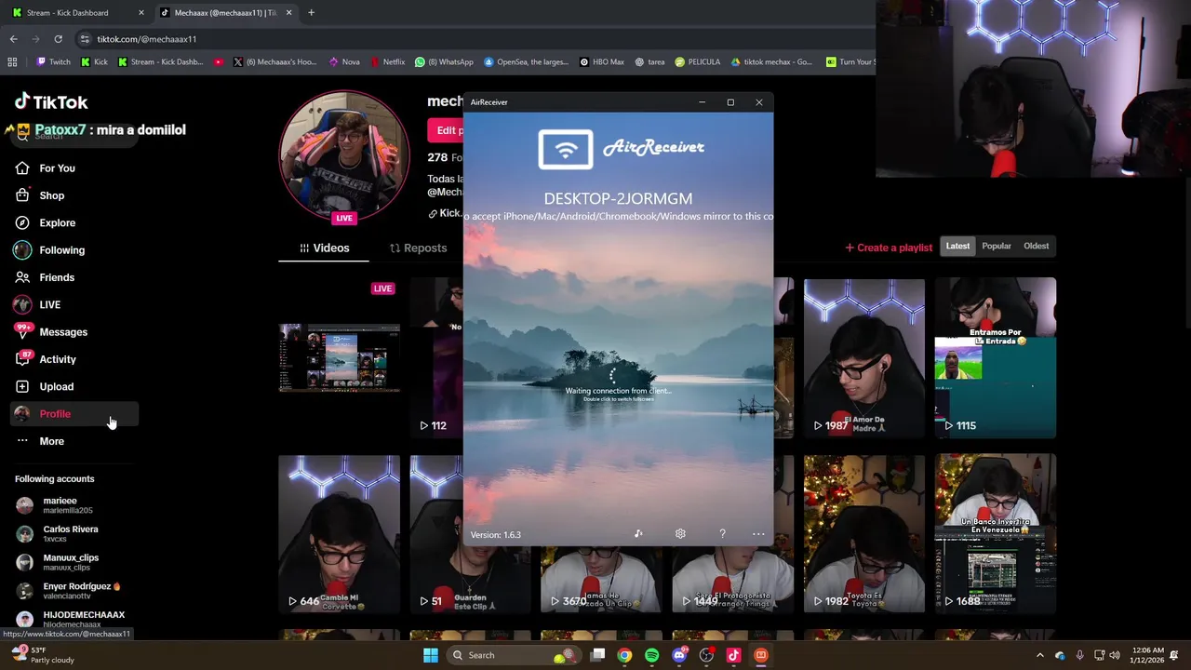Open Windows Start menu
The image size is (1191, 670).
430,655
